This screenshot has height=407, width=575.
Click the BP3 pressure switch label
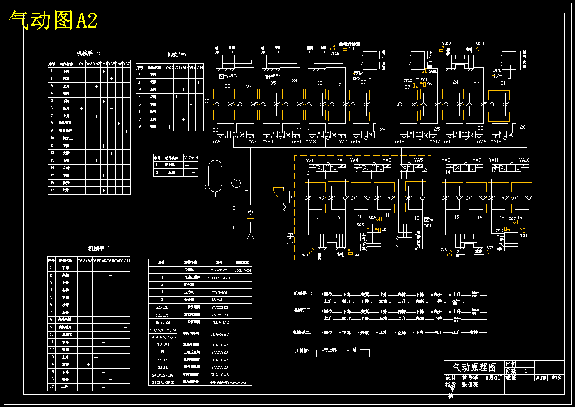[356, 78]
